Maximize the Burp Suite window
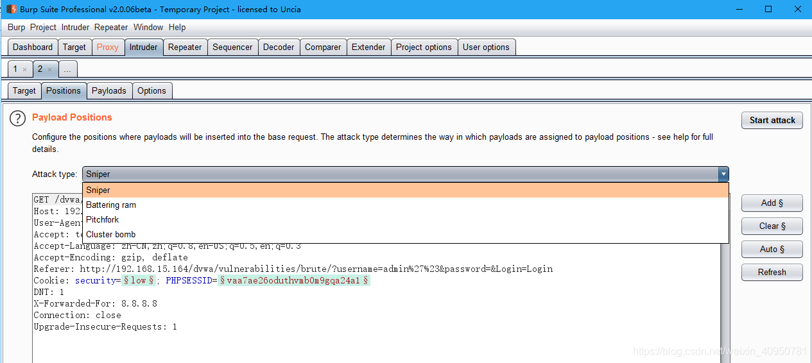Screen dimensions: 812x363 click(768, 9)
